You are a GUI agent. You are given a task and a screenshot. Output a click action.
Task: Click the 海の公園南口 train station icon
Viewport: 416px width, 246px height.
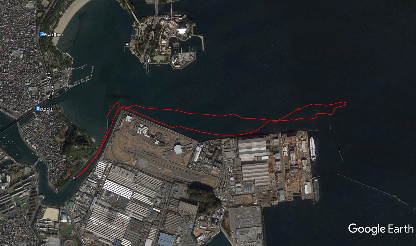click(42, 34)
